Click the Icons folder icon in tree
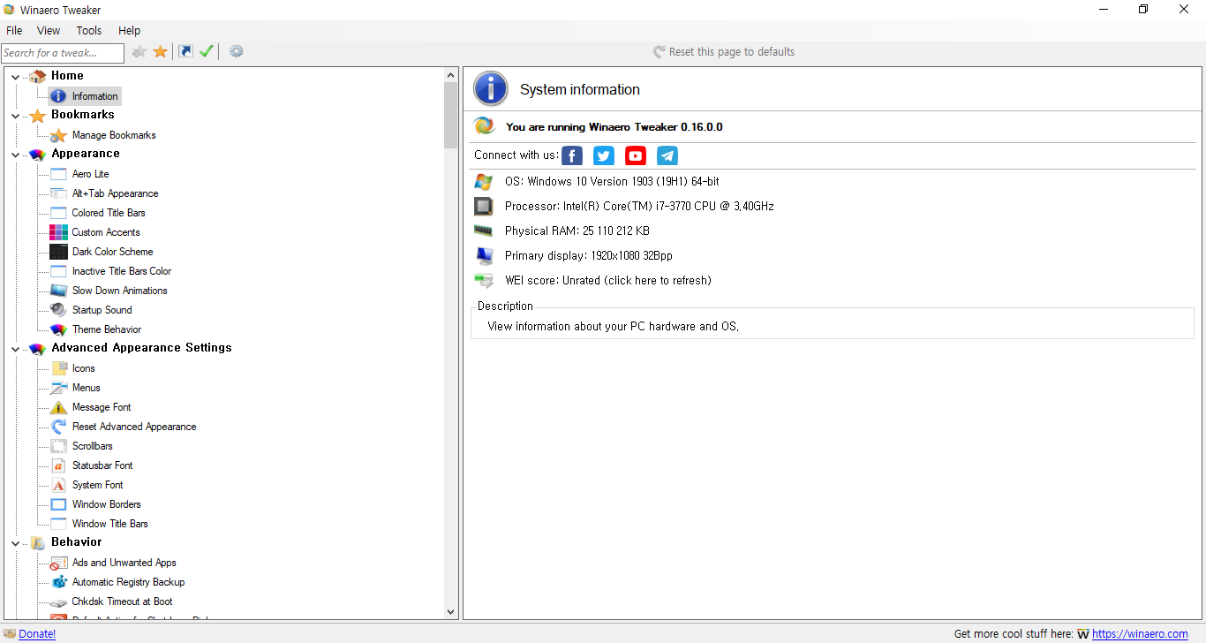Image resolution: width=1206 pixels, height=643 pixels. point(58,368)
